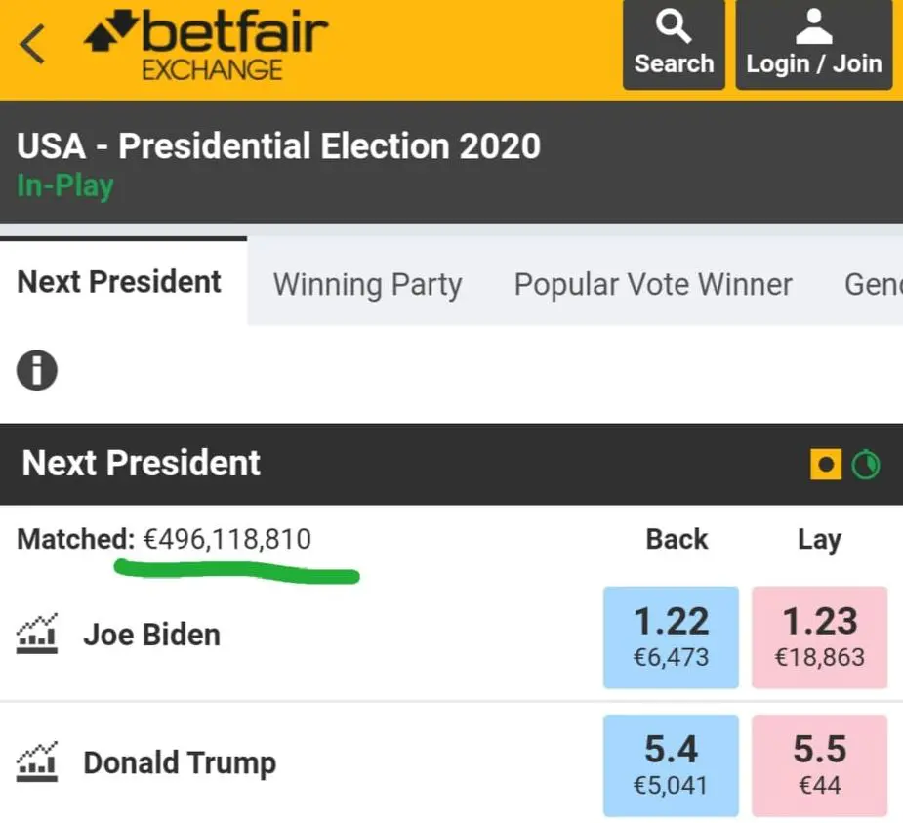Open Joe Biden price chart icon
The image size is (903, 823).
point(37,634)
